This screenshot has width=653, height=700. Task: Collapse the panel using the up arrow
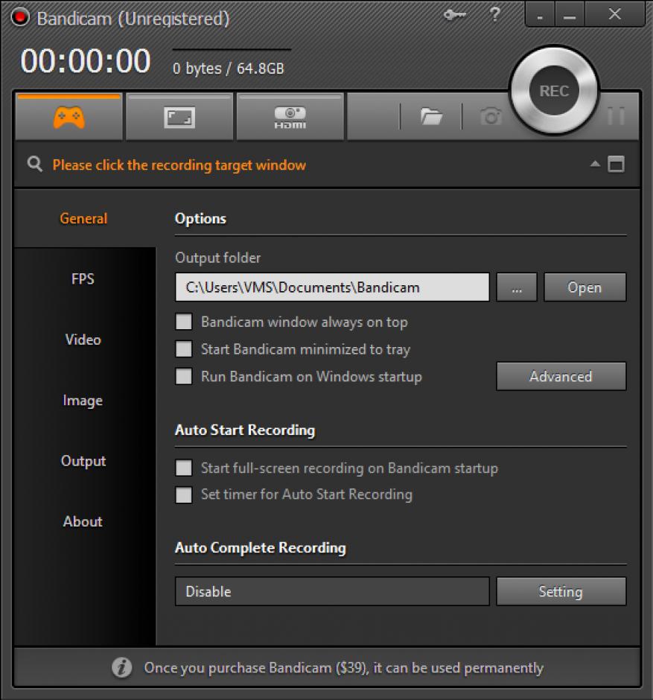tap(595, 165)
